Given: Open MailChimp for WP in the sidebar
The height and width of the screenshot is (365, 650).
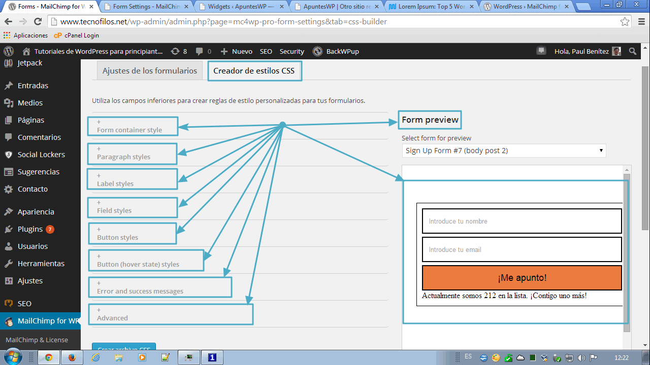Looking at the screenshot, I should pos(40,321).
